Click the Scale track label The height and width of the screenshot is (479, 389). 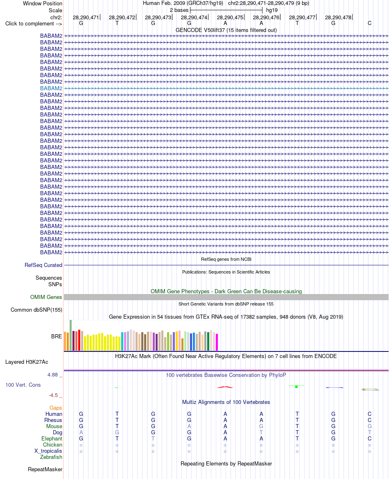(56, 10)
